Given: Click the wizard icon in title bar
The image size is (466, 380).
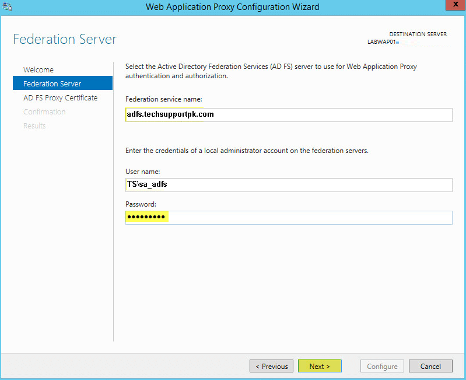Looking at the screenshot, I should (x=8, y=6).
